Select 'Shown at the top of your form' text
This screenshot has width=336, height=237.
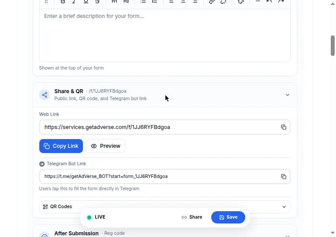pyautogui.click(x=72, y=68)
